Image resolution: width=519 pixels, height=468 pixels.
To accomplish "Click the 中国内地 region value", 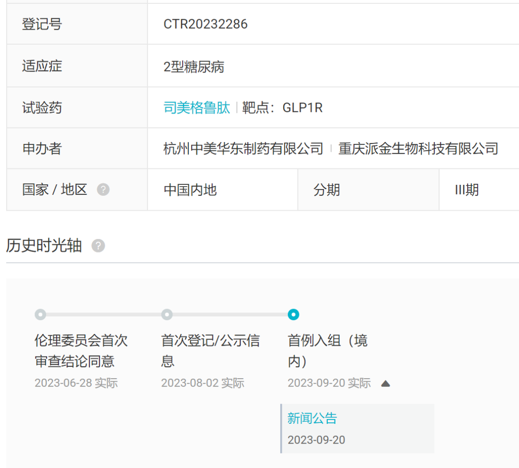I will [x=190, y=190].
